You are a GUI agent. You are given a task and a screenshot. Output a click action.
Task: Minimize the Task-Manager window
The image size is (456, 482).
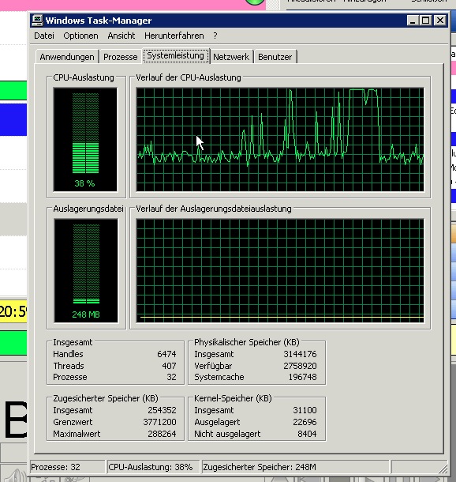412,21
